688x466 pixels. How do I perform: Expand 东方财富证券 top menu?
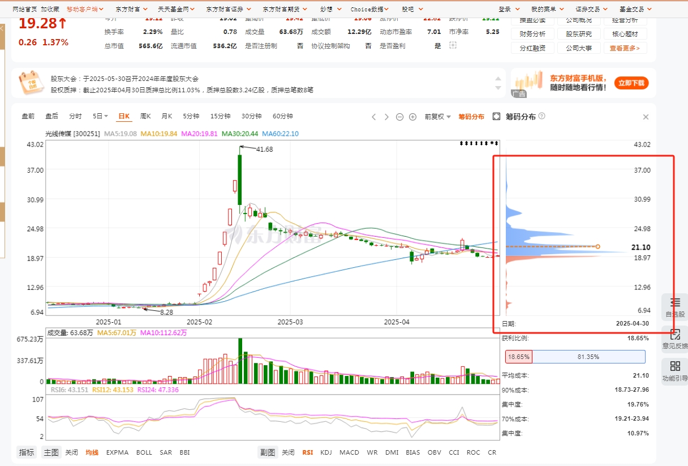[x=229, y=9]
